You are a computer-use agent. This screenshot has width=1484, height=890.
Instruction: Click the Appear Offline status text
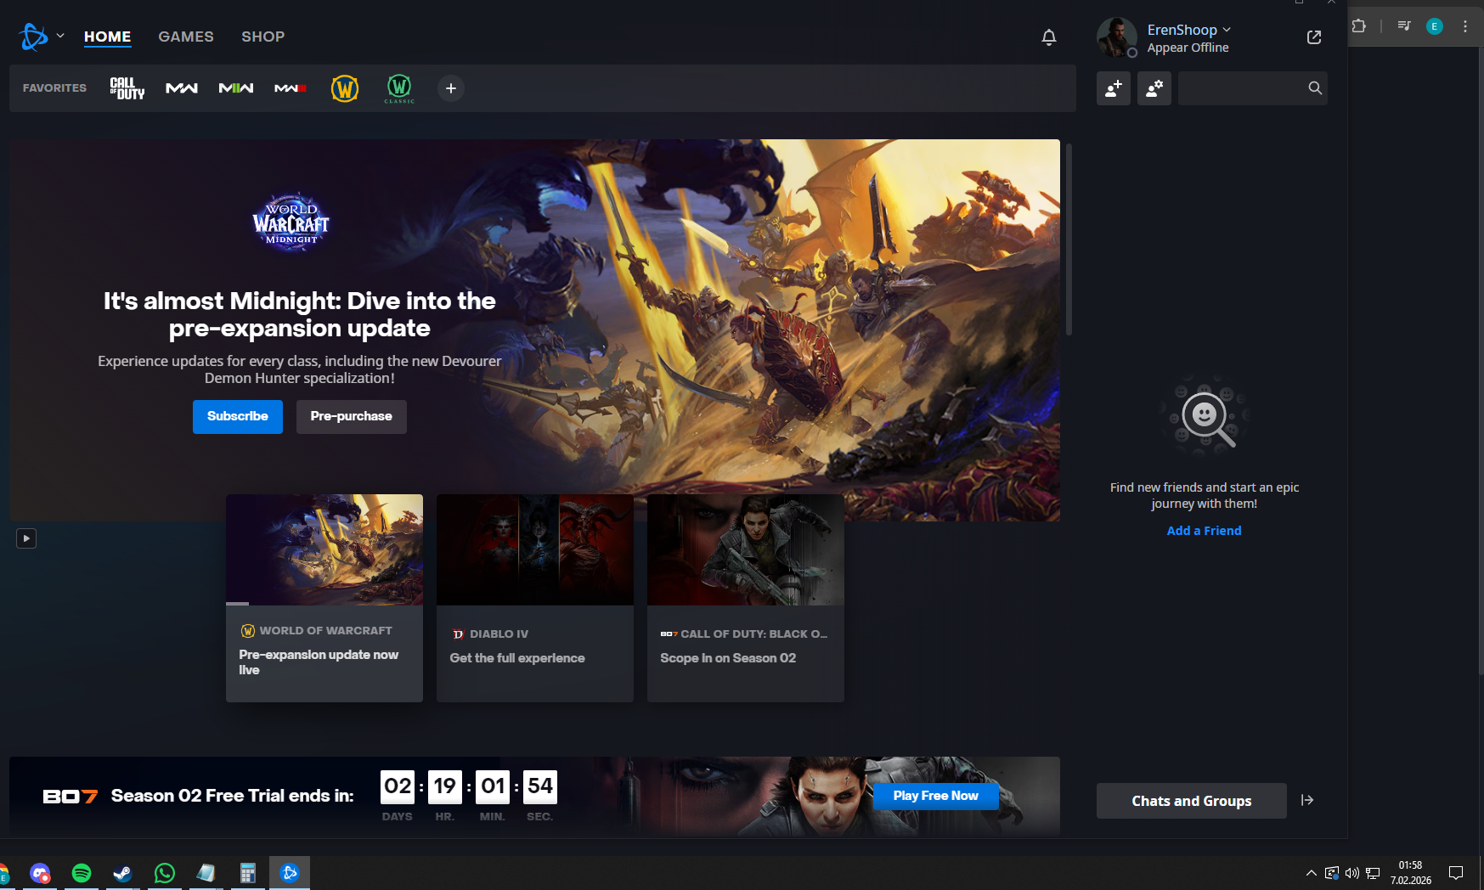[1188, 48]
